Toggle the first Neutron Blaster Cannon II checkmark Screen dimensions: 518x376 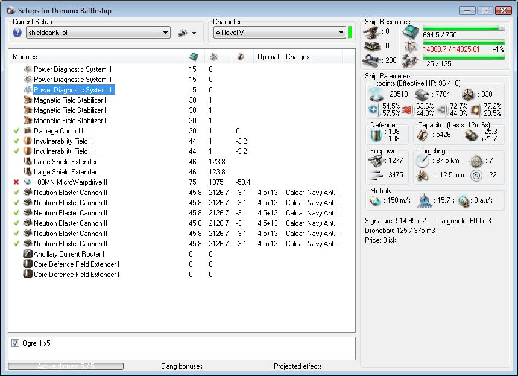coord(16,192)
